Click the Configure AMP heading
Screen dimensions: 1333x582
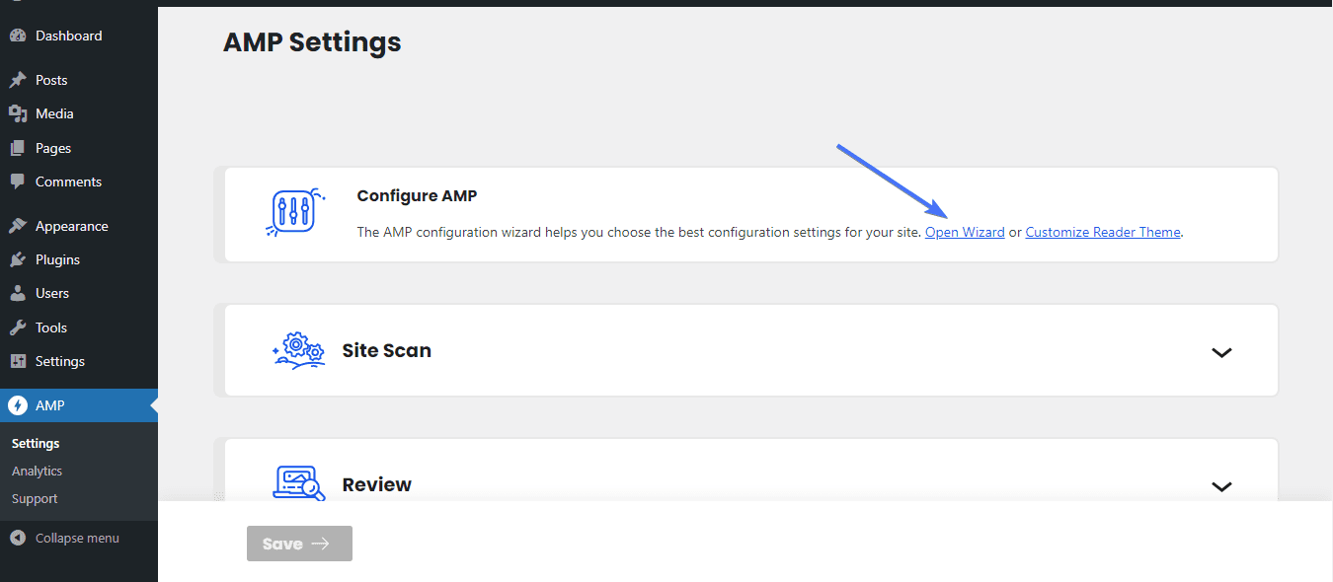[x=417, y=195]
